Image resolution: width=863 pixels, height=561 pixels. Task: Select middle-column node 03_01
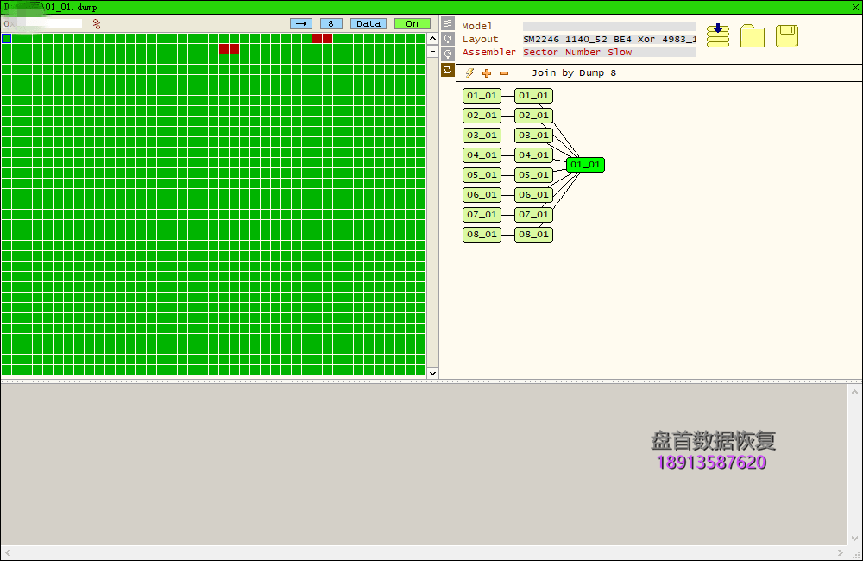click(534, 136)
